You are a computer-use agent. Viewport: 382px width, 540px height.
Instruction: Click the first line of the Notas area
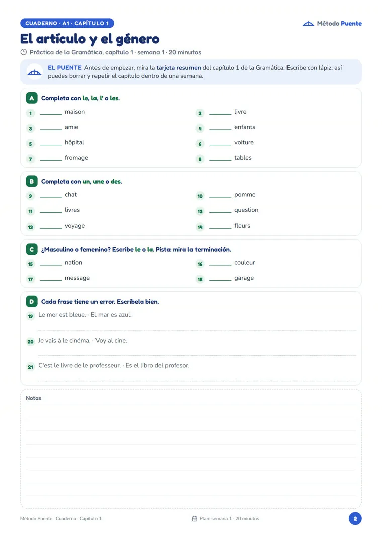191,405
